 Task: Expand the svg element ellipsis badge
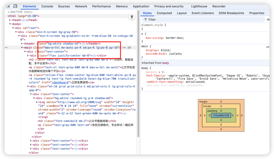(125, 114)
